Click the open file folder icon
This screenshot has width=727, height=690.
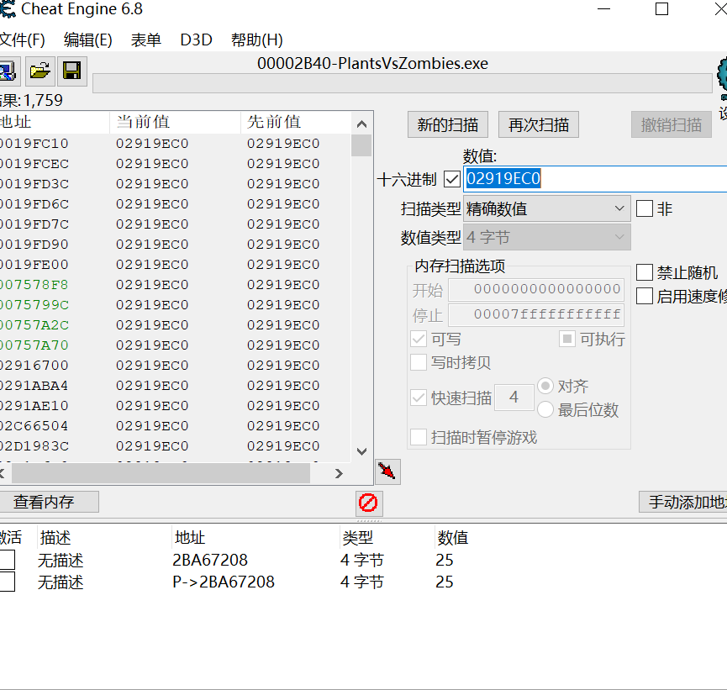coord(40,71)
